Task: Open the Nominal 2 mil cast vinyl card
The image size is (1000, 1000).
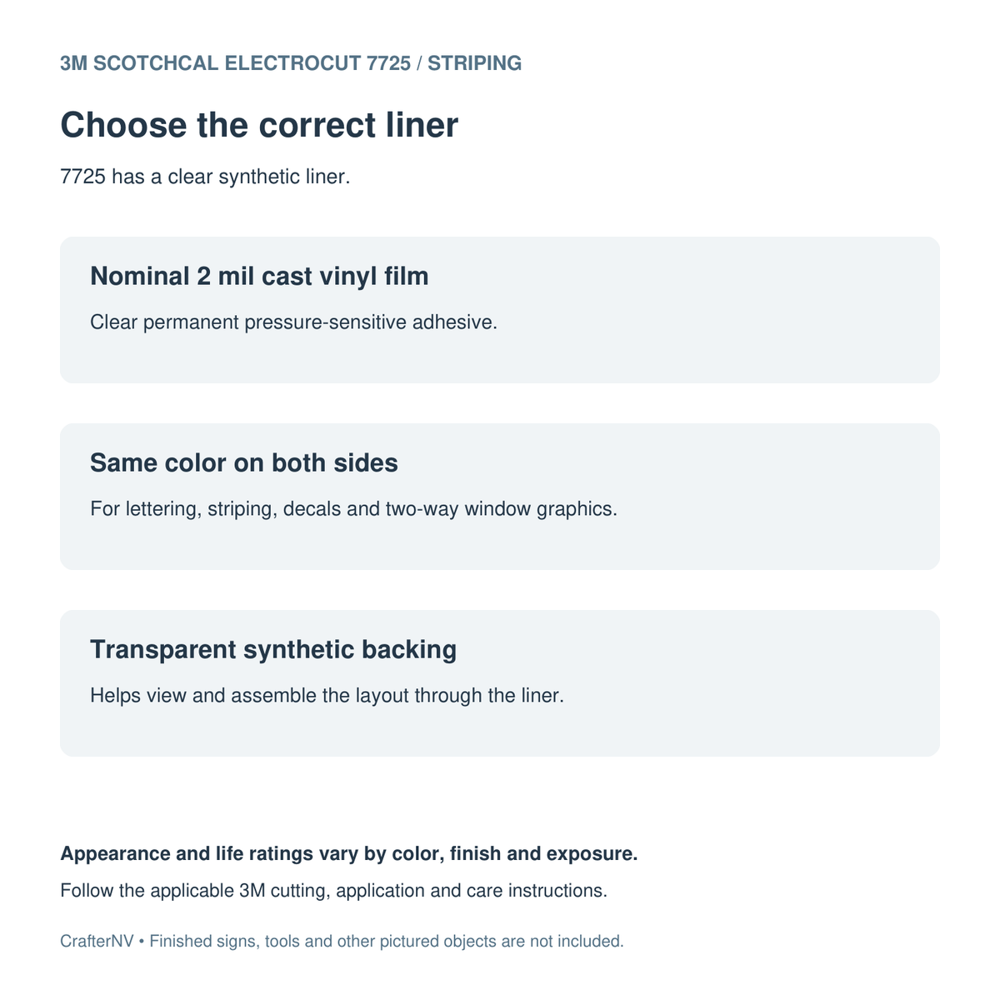Action: 500,310
